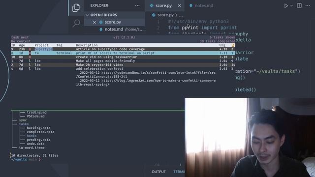Click the 'terminal' tag on the tw task
This screenshot has height=177, width=315.
tap(64, 53)
